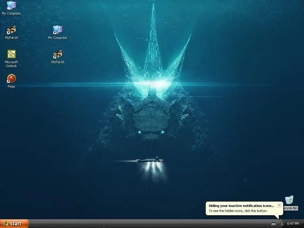Click the 6:47 PM taskbar clock
The height and width of the screenshot is (228, 304).
pyautogui.click(x=293, y=224)
